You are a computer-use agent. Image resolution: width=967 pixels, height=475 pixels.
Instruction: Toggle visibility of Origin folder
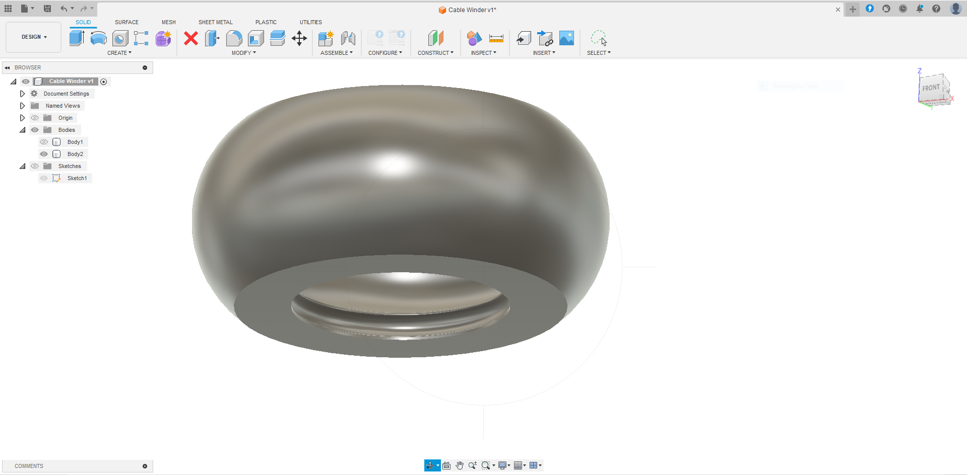[x=35, y=118]
